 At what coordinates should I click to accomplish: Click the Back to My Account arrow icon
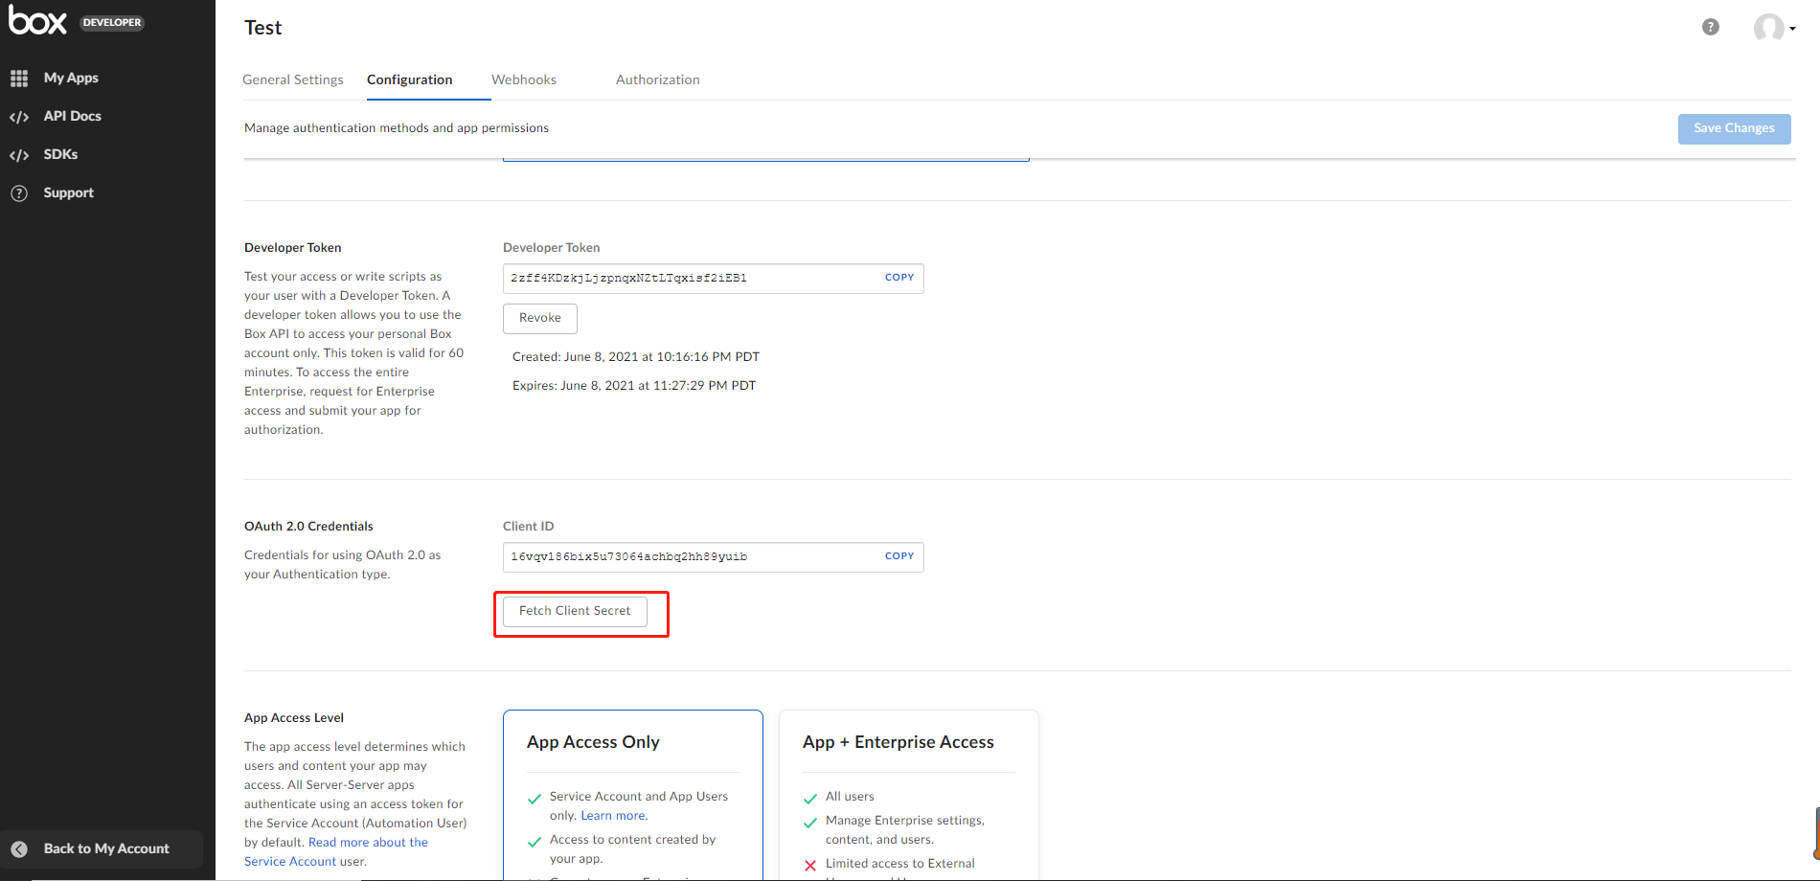pos(19,849)
